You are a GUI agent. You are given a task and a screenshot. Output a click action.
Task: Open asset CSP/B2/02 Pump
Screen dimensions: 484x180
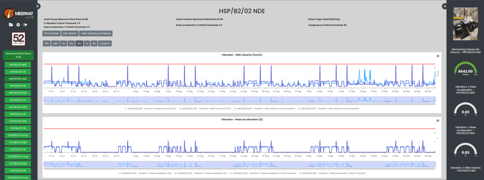(x=18, y=156)
